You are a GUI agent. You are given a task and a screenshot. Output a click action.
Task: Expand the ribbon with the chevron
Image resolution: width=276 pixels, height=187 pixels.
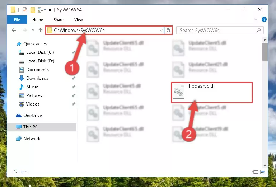pyautogui.click(x=256, y=19)
